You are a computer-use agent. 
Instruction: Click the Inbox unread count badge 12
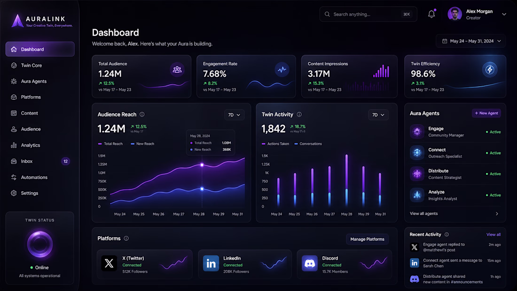[66, 161]
